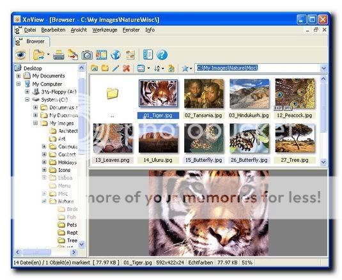Image resolution: width=342 pixels, height=280 pixels.
Task: Open the address path dropdown arrow
Action: coord(323,68)
